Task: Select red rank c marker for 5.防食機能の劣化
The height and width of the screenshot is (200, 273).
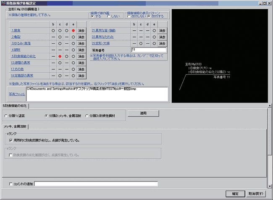Action: pyautogui.click(x=60, y=56)
